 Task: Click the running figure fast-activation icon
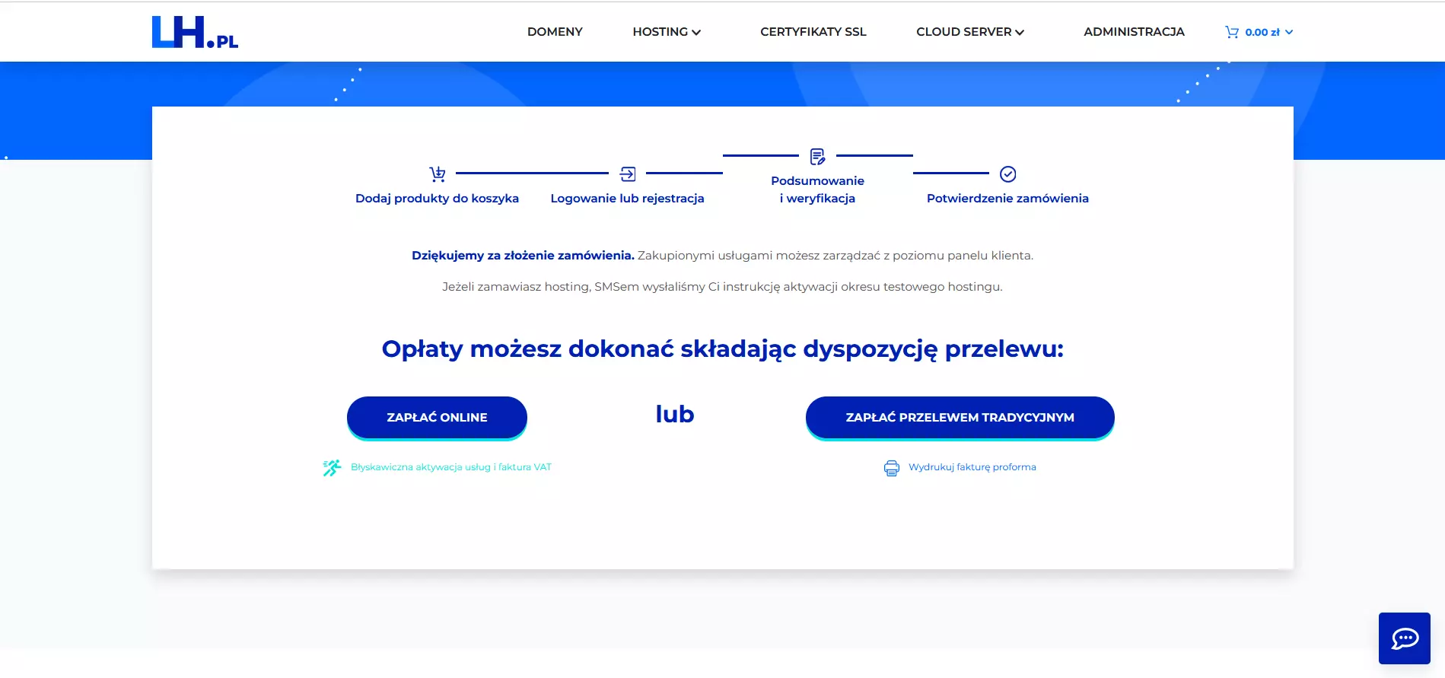(x=332, y=468)
